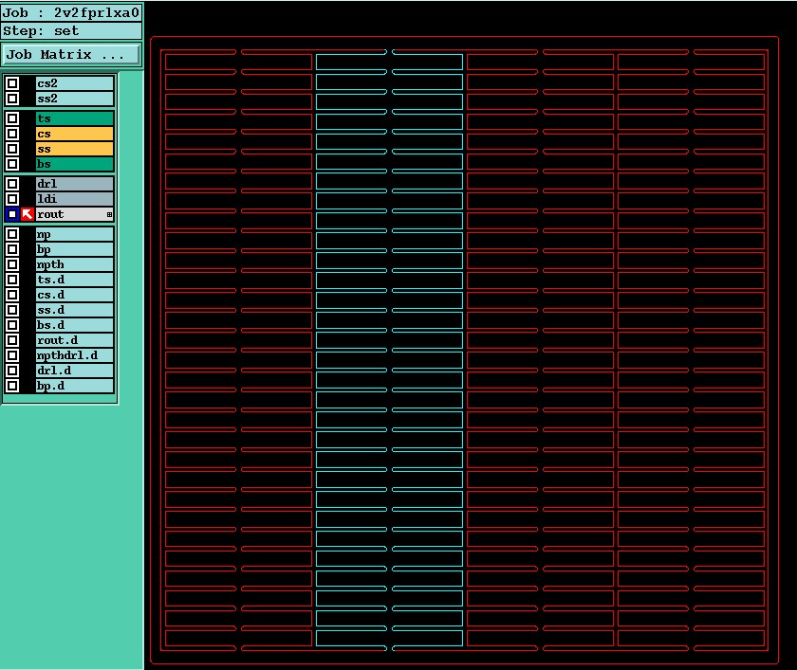Image resolution: width=797 pixels, height=670 pixels.
Task: Toggle the ss layer checkbox
Action: [x=12, y=149]
